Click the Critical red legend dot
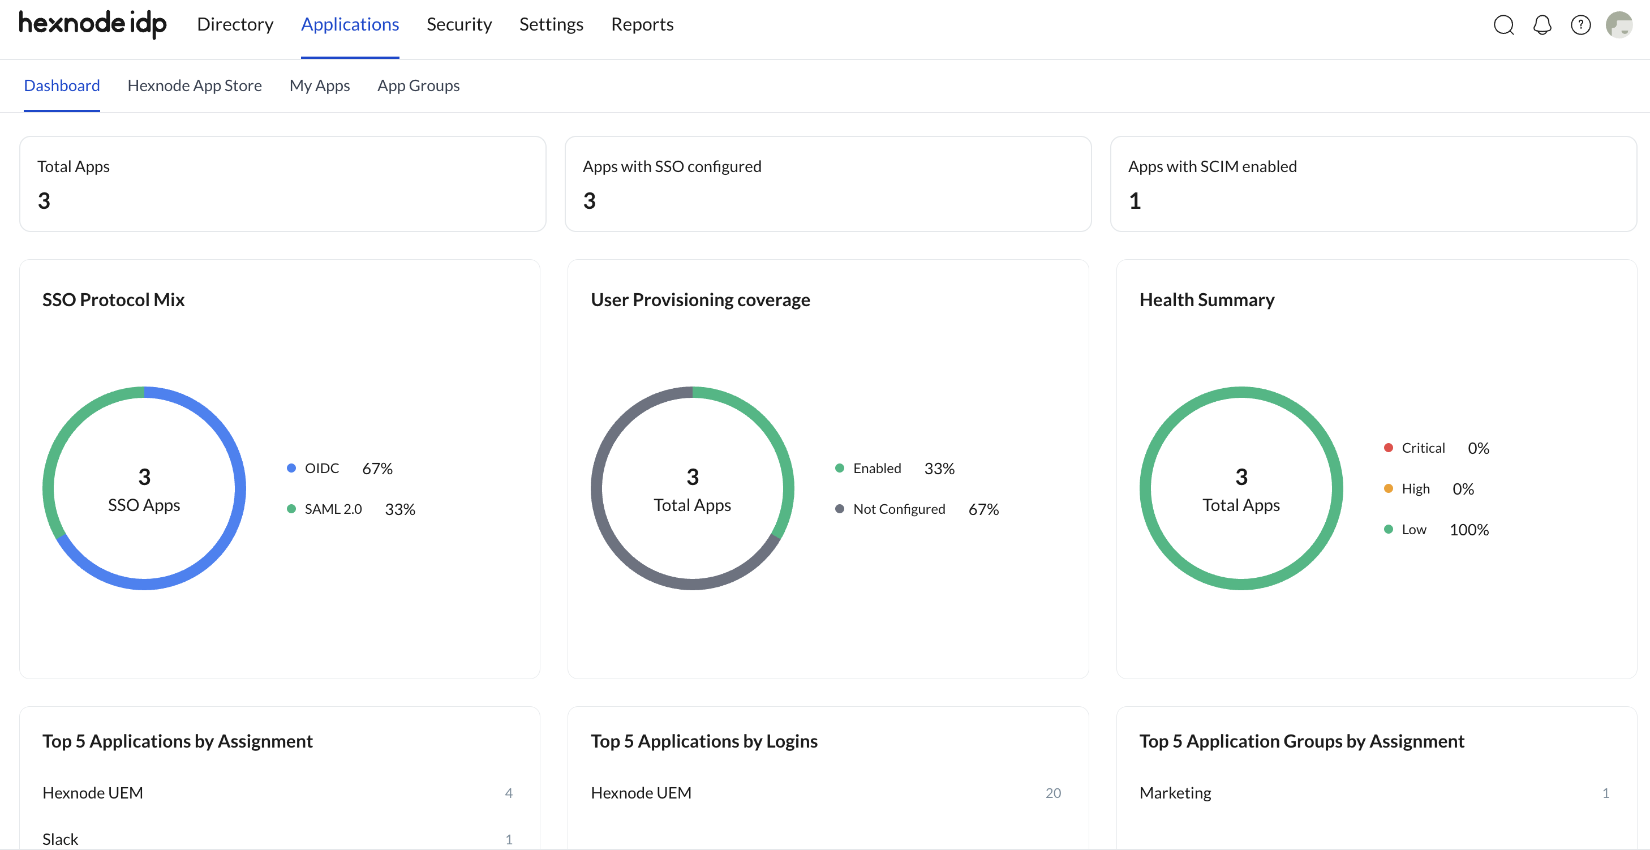Image resolution: width=1650 pixels, height=850 pixels. 1389,448
